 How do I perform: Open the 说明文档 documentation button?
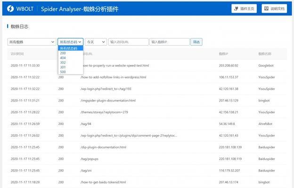coord(274,8)
